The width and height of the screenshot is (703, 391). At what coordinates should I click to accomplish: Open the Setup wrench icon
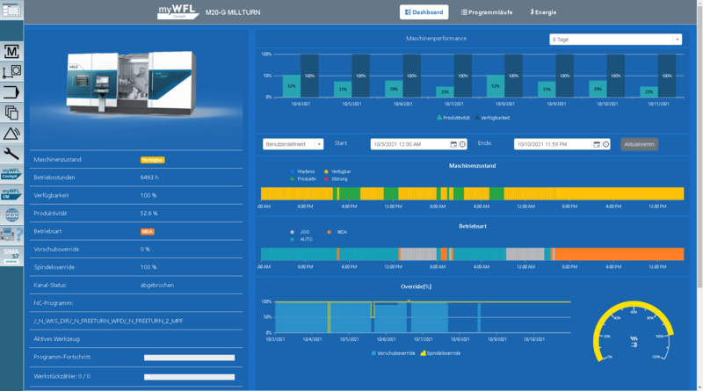(11, 154)
